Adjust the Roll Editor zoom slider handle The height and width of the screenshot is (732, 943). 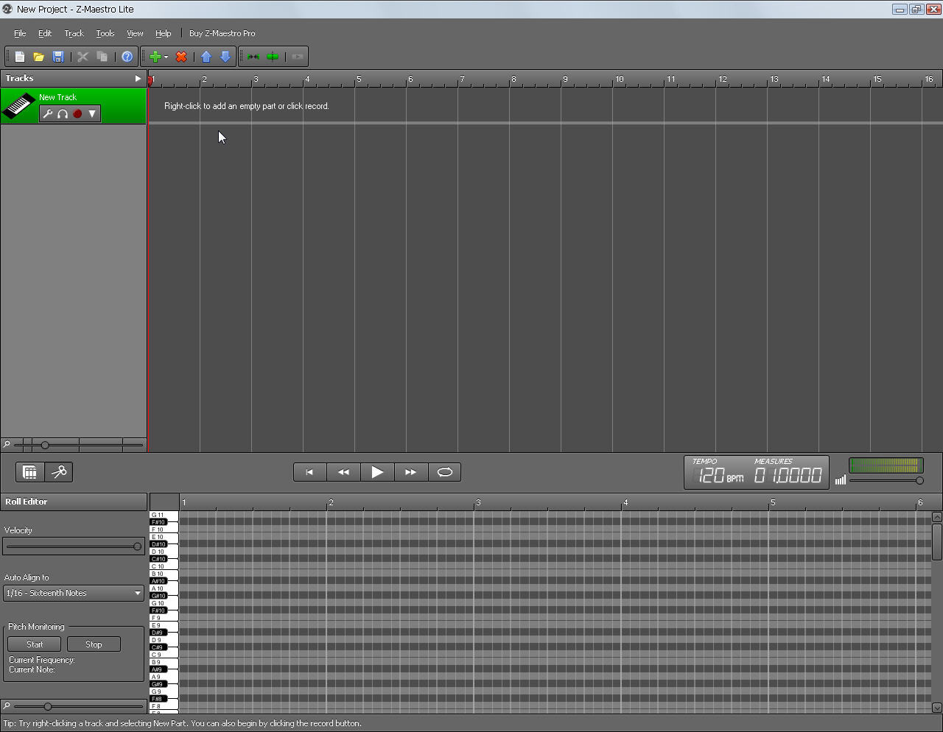click(47, 707)
